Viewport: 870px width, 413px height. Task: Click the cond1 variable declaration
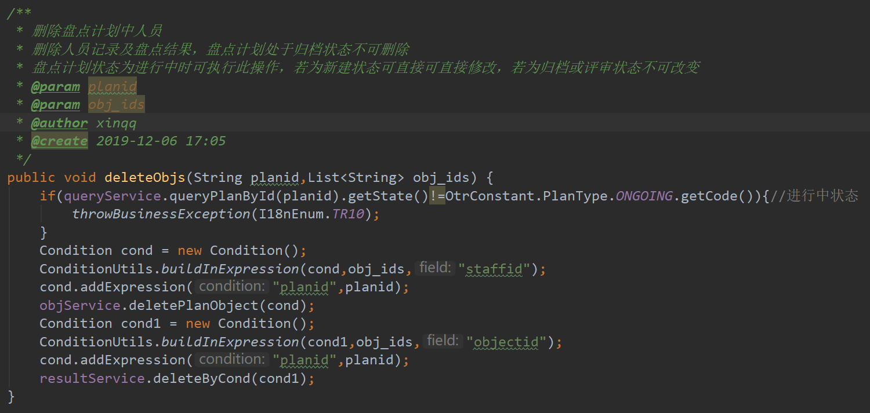pyautogui.click(x=142, y=323)
